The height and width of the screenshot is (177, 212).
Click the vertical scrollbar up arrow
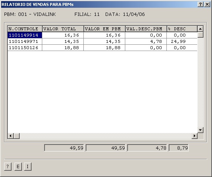tap(201, 29)
